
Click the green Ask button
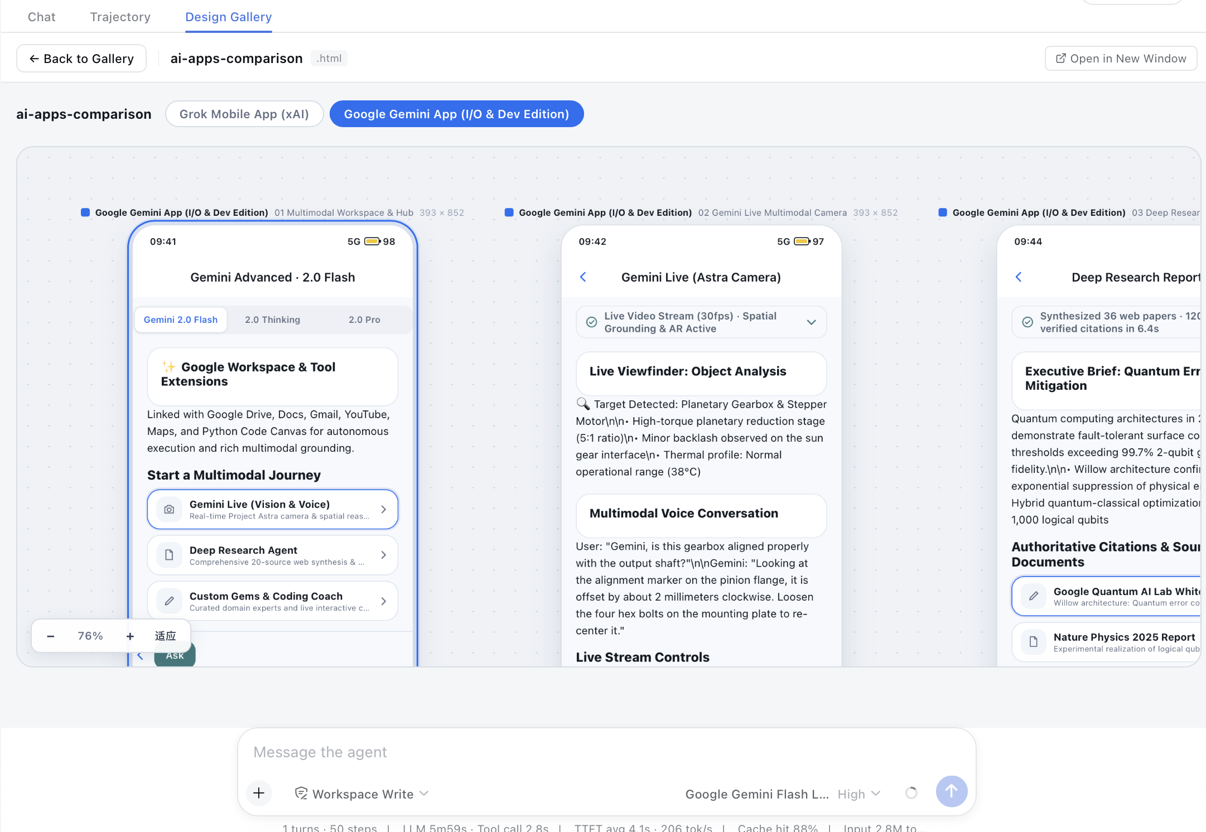tap(175, 655)
